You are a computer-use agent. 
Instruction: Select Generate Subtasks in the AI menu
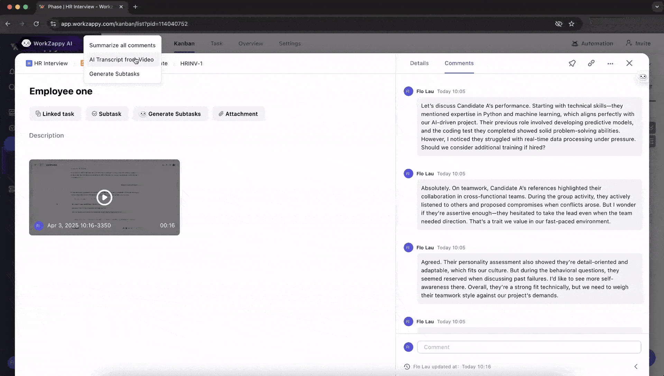click(114, 74)
